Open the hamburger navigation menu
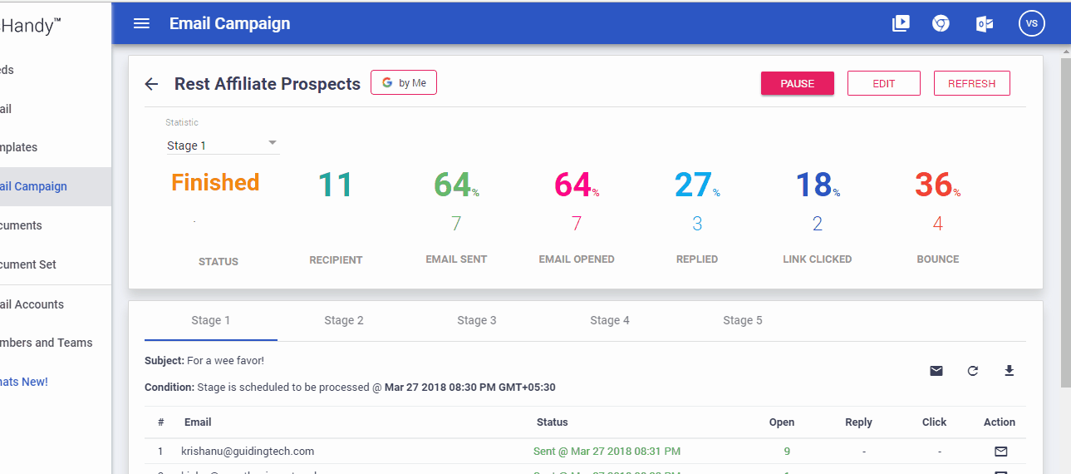Image resolution: width=1071 pixels, height=474 pixels. click(x=141, y=23)
